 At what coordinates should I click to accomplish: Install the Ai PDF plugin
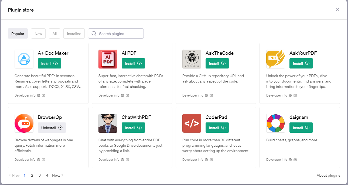click(133, 64)
